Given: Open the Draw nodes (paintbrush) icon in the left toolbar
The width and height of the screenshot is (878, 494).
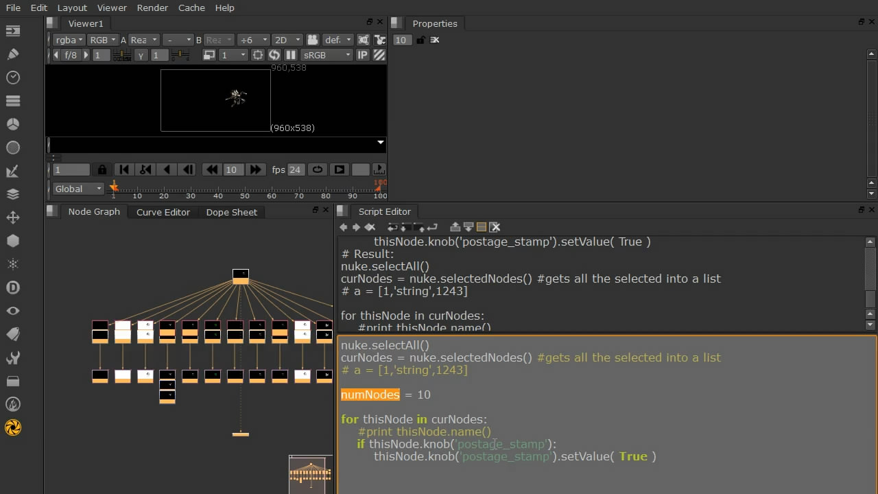Looking at the screenshot, I should point(12,54).
